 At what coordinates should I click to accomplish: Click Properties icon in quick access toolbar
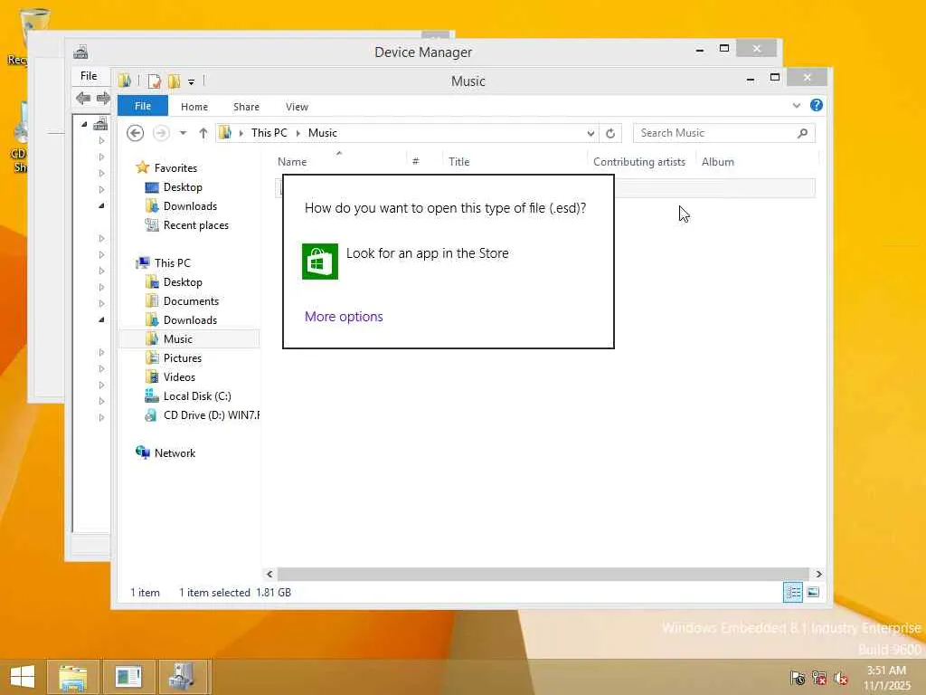click(154, 81)
